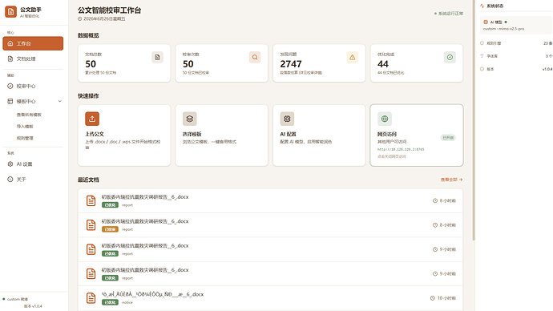Click the 字体库 T icon
The image size is (553, 311).
click(482, 56)
